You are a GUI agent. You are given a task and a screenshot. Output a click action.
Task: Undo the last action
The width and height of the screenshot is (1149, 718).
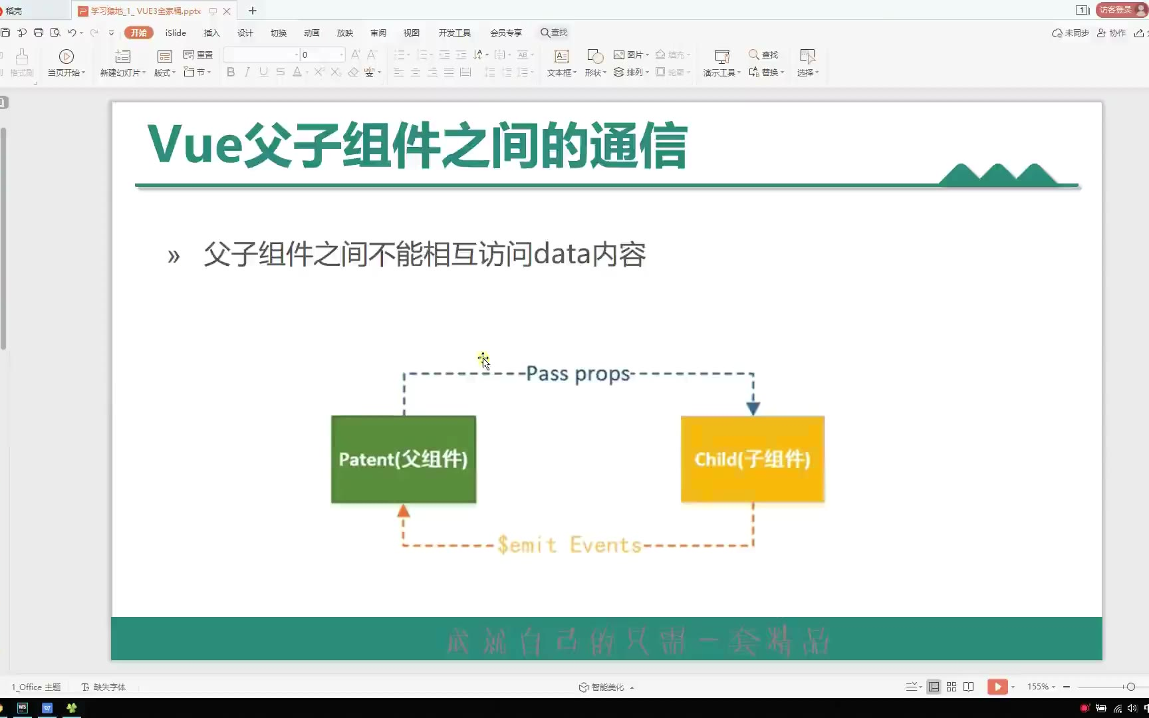[x=72, y=33]
